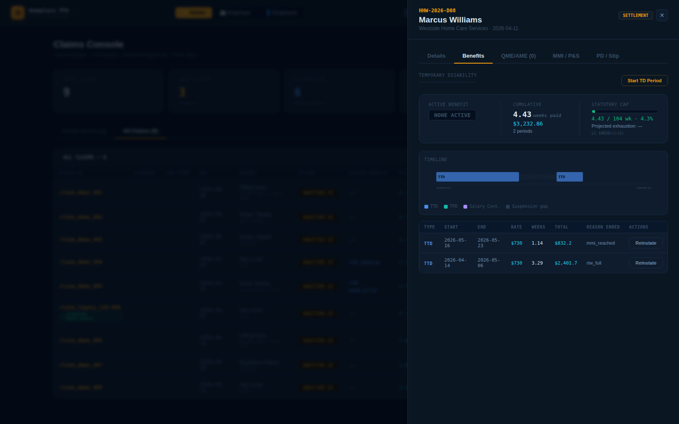The height and width of the screenshot is (424, 679).
Task: Select the shorter TTD bar in the timeline
Action: point(570,177)
